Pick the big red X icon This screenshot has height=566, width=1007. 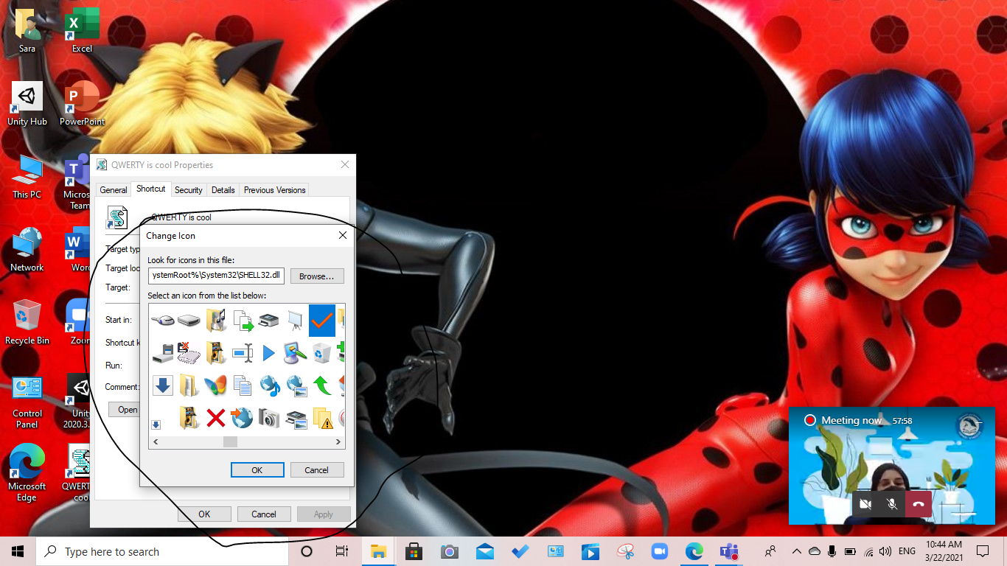click(x=215, y=419)
